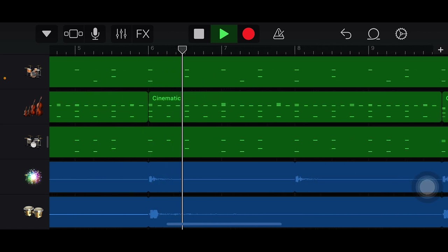Select the top drum track green region
Image resolution: width=448 pixels, height=252 pixels.
point(248,72)
